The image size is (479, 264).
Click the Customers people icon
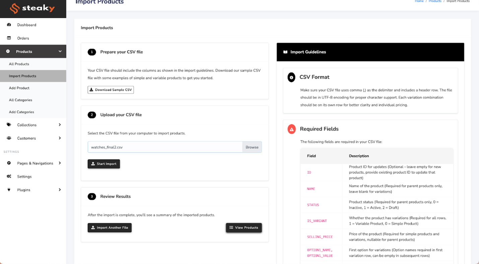[x=9, y=138]
